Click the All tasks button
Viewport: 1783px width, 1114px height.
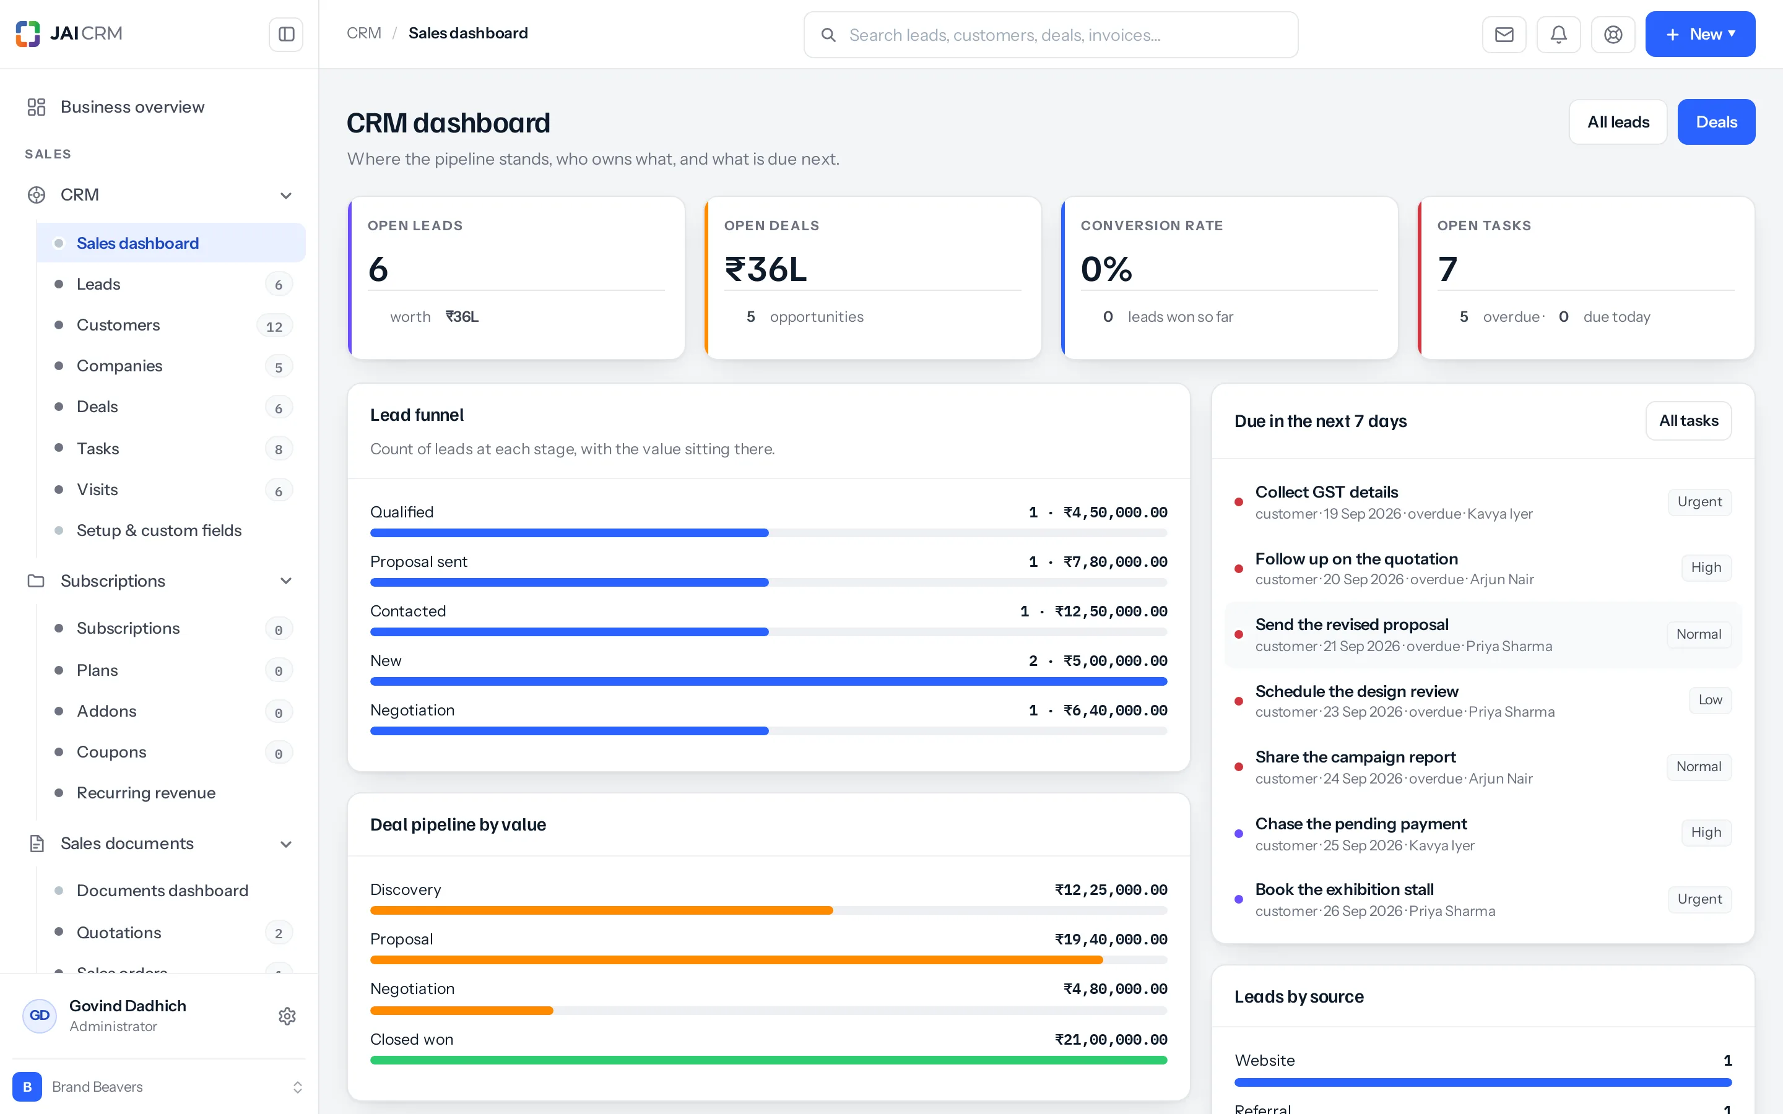(1688, 421)
